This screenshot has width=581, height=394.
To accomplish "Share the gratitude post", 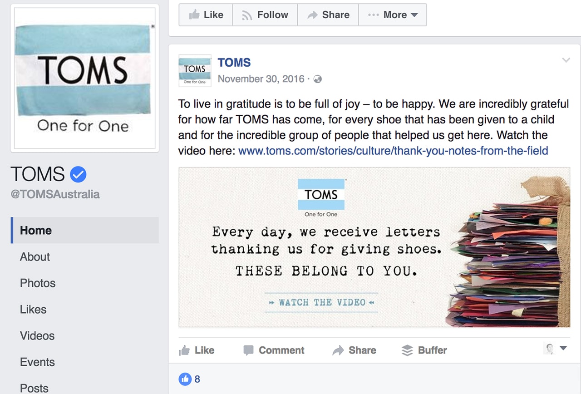I will click(354, 350).
